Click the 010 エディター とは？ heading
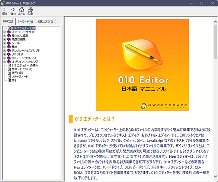Image resolution: width=218 pixels, height=182 pixels. 94,119
